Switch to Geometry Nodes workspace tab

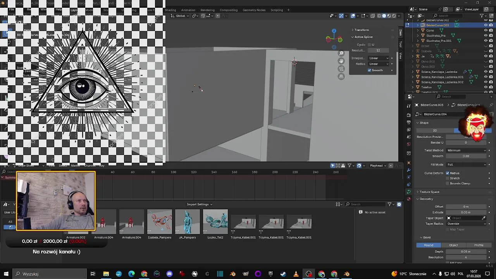pos(254,10)
